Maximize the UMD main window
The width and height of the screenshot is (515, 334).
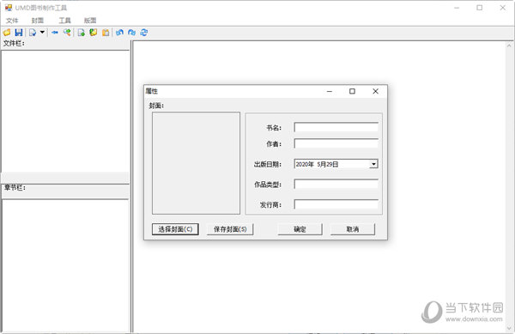(480, 8)
